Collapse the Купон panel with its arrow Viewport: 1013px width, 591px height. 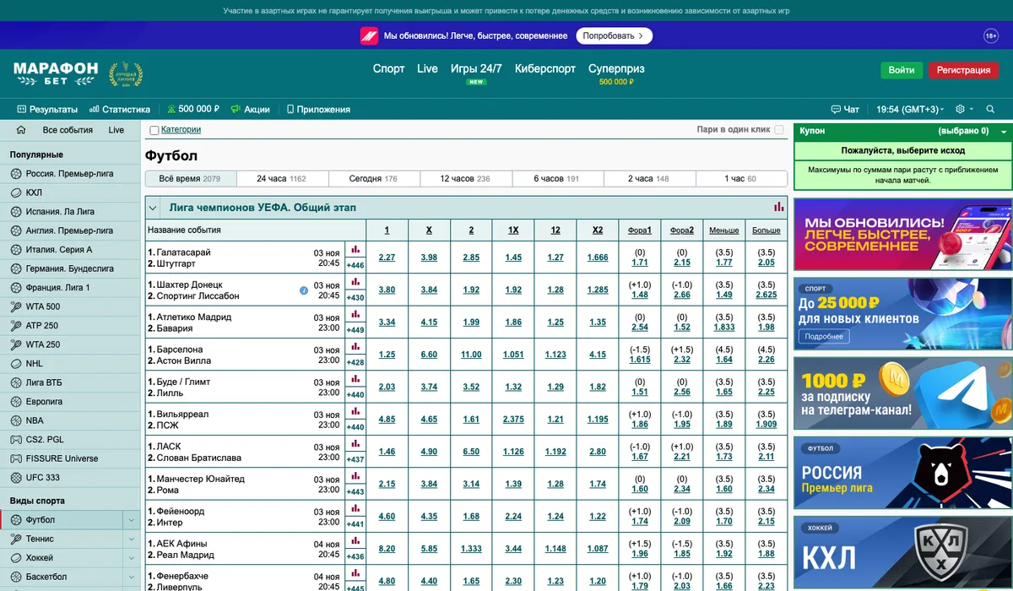(x=1004, y=132)
